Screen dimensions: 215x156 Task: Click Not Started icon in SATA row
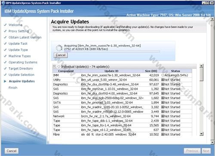pyautogui.click(x=163, y=103)
